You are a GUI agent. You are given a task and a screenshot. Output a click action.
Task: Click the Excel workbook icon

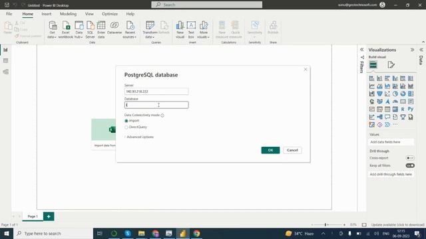point(65,30)
